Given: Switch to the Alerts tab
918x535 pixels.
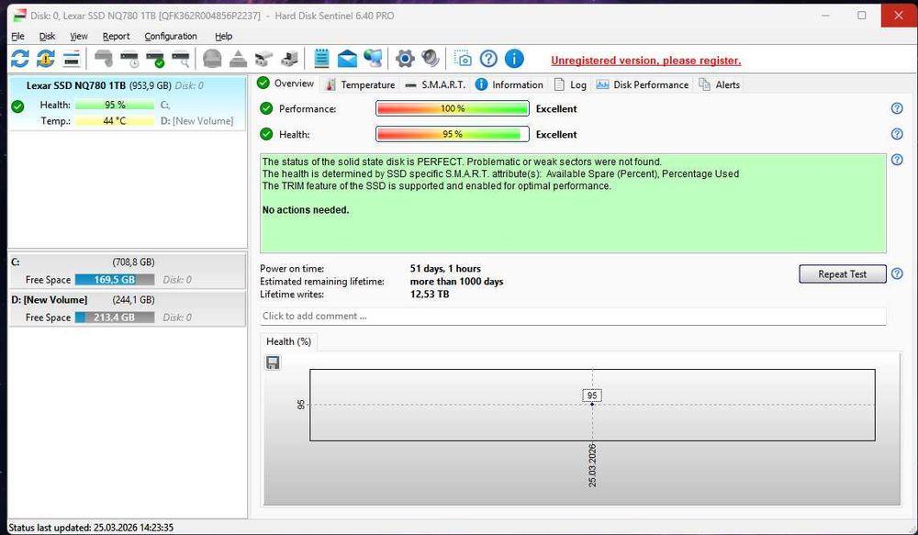Looking at the screenshot, I should pyautogui.click(x=720, y=84).
